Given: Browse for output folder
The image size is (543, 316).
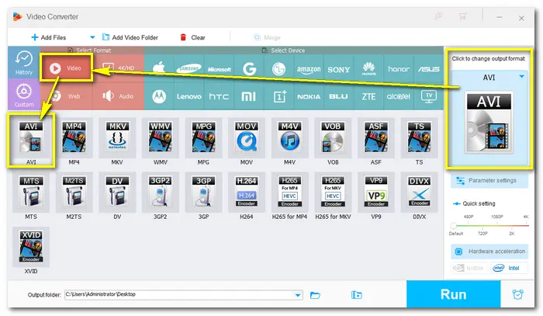Looking at the screenshot, I should coord(315,295).
